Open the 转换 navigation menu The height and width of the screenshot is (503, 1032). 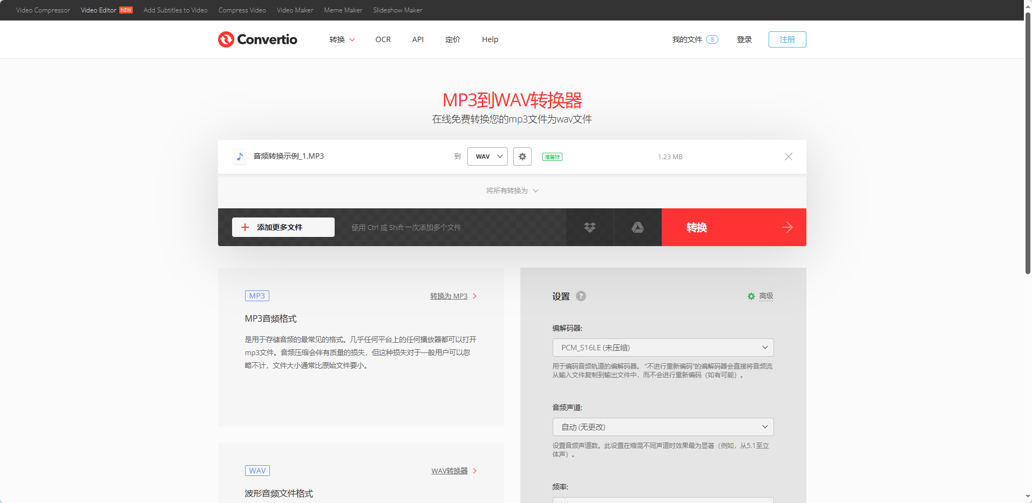342,39
